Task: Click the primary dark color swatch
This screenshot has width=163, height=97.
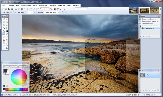Action: click(x=5, y=71)
